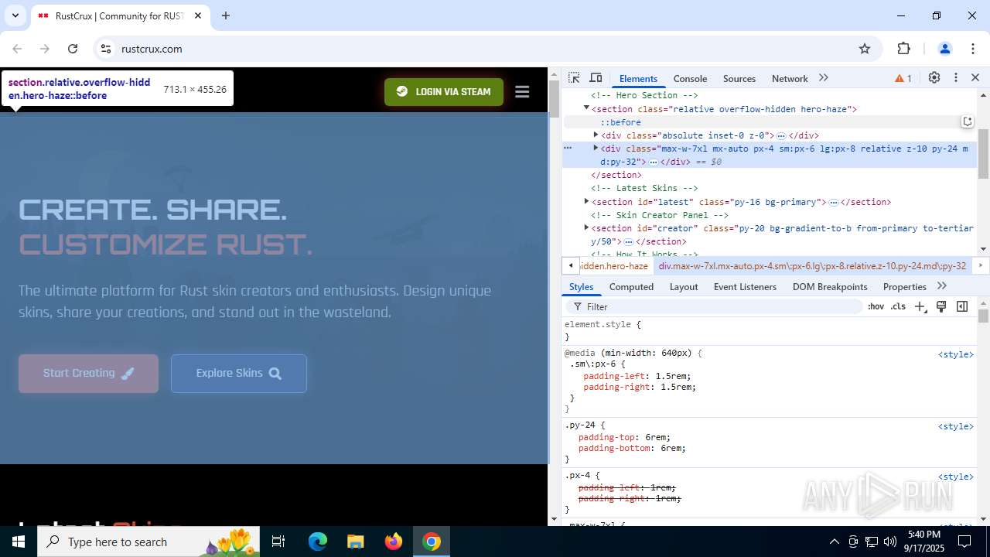Click the badge icon on the ::before row
Screen dimensions: 990x557
tap(967, 121)
